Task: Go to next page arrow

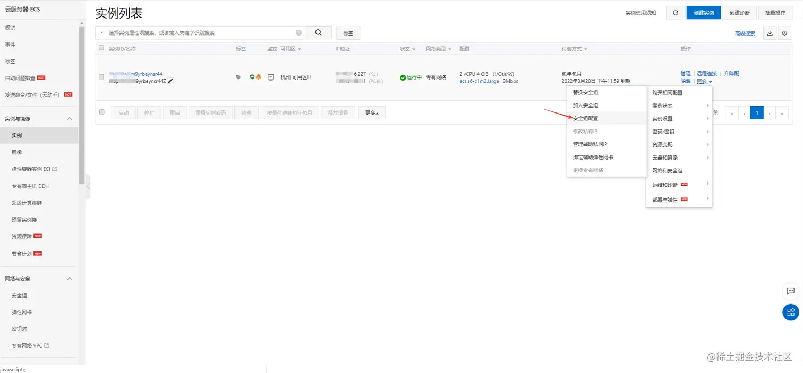Action: 770,112
